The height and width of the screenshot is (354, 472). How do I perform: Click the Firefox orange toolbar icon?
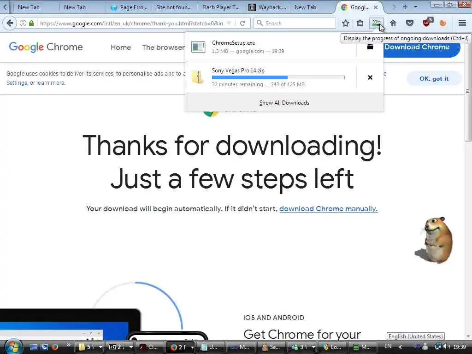click(x=443, y=23)
